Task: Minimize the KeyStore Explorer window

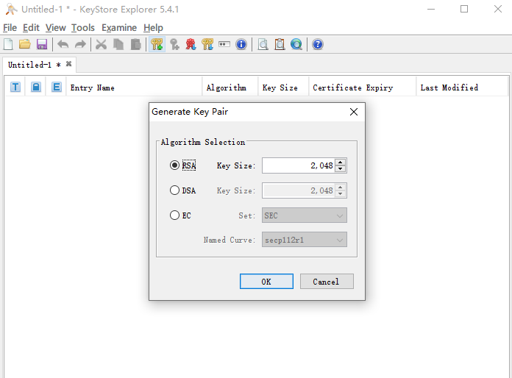Action: tap(431, 9)
